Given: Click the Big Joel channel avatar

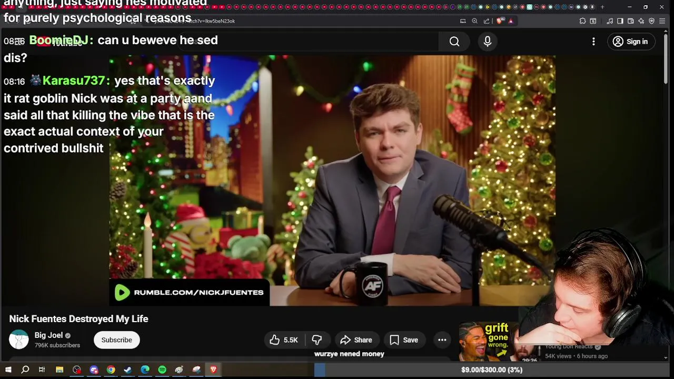Looking at the screenshot, I should 19,340.
